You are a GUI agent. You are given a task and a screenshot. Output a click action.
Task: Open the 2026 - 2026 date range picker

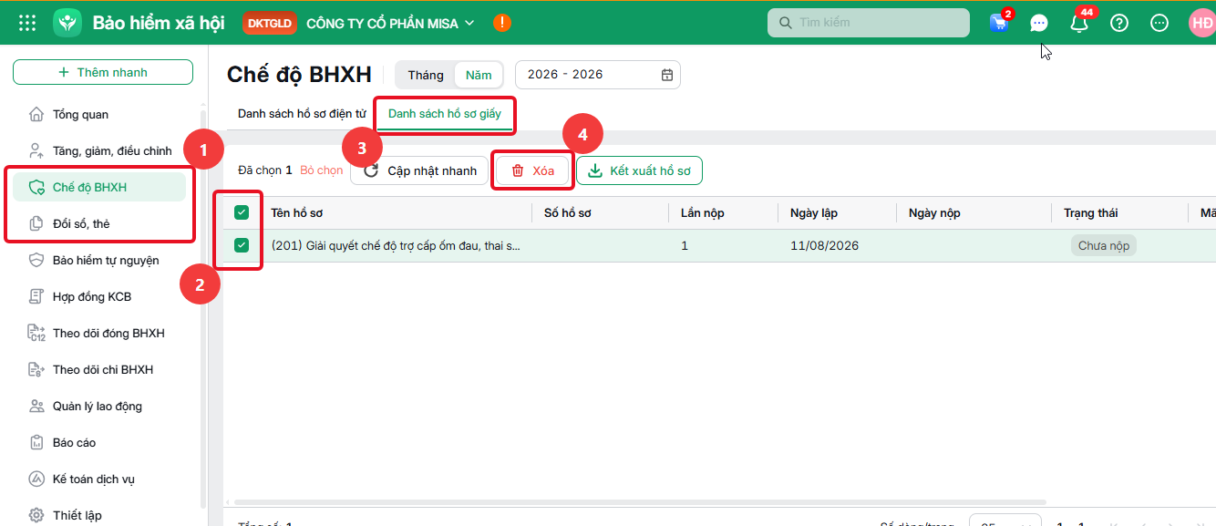click(x=598, y=75)
